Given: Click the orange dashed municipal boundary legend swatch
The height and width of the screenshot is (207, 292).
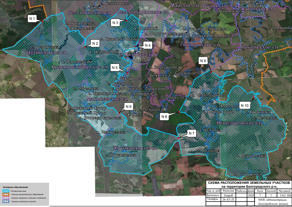Looking at the screenshot, I should [x=6, y=194].
